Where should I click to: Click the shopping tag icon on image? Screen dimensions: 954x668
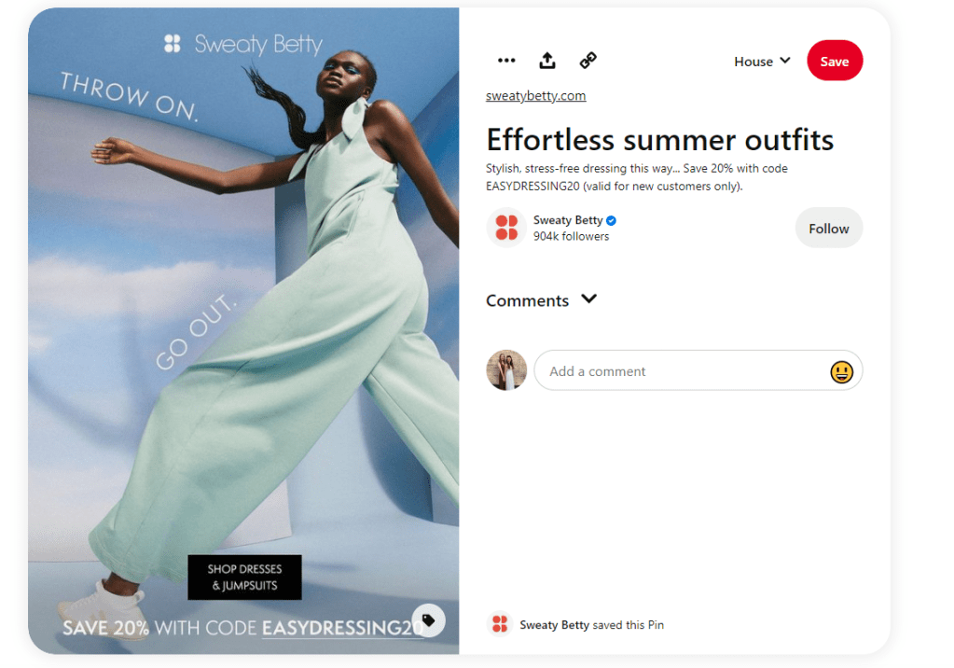pyautogui.click(x=428, y=620)
